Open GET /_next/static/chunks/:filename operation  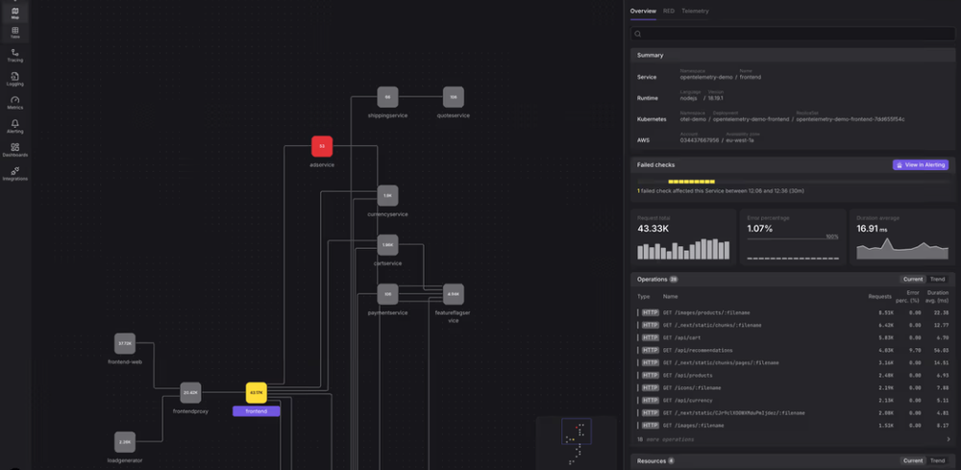(x=793, y=326)
